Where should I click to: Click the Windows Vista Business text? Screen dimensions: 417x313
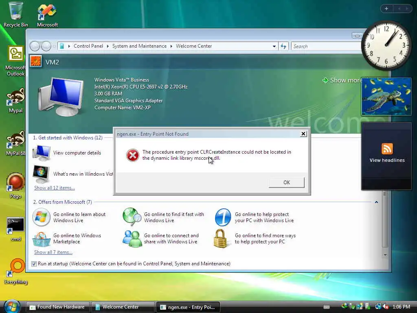(x=121, y=80)
